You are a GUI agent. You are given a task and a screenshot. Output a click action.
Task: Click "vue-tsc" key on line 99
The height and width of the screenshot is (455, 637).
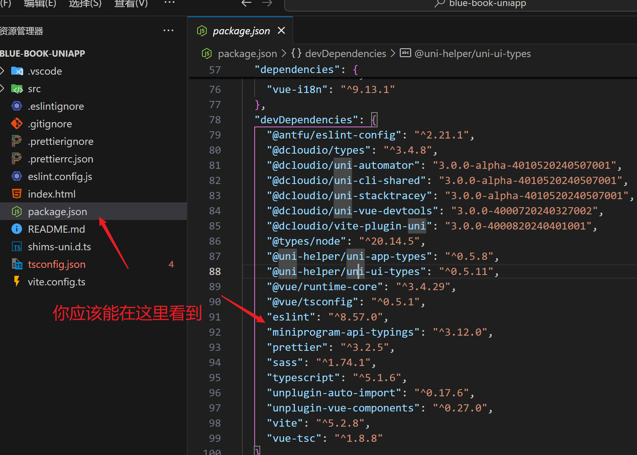(x=294, y=438)
